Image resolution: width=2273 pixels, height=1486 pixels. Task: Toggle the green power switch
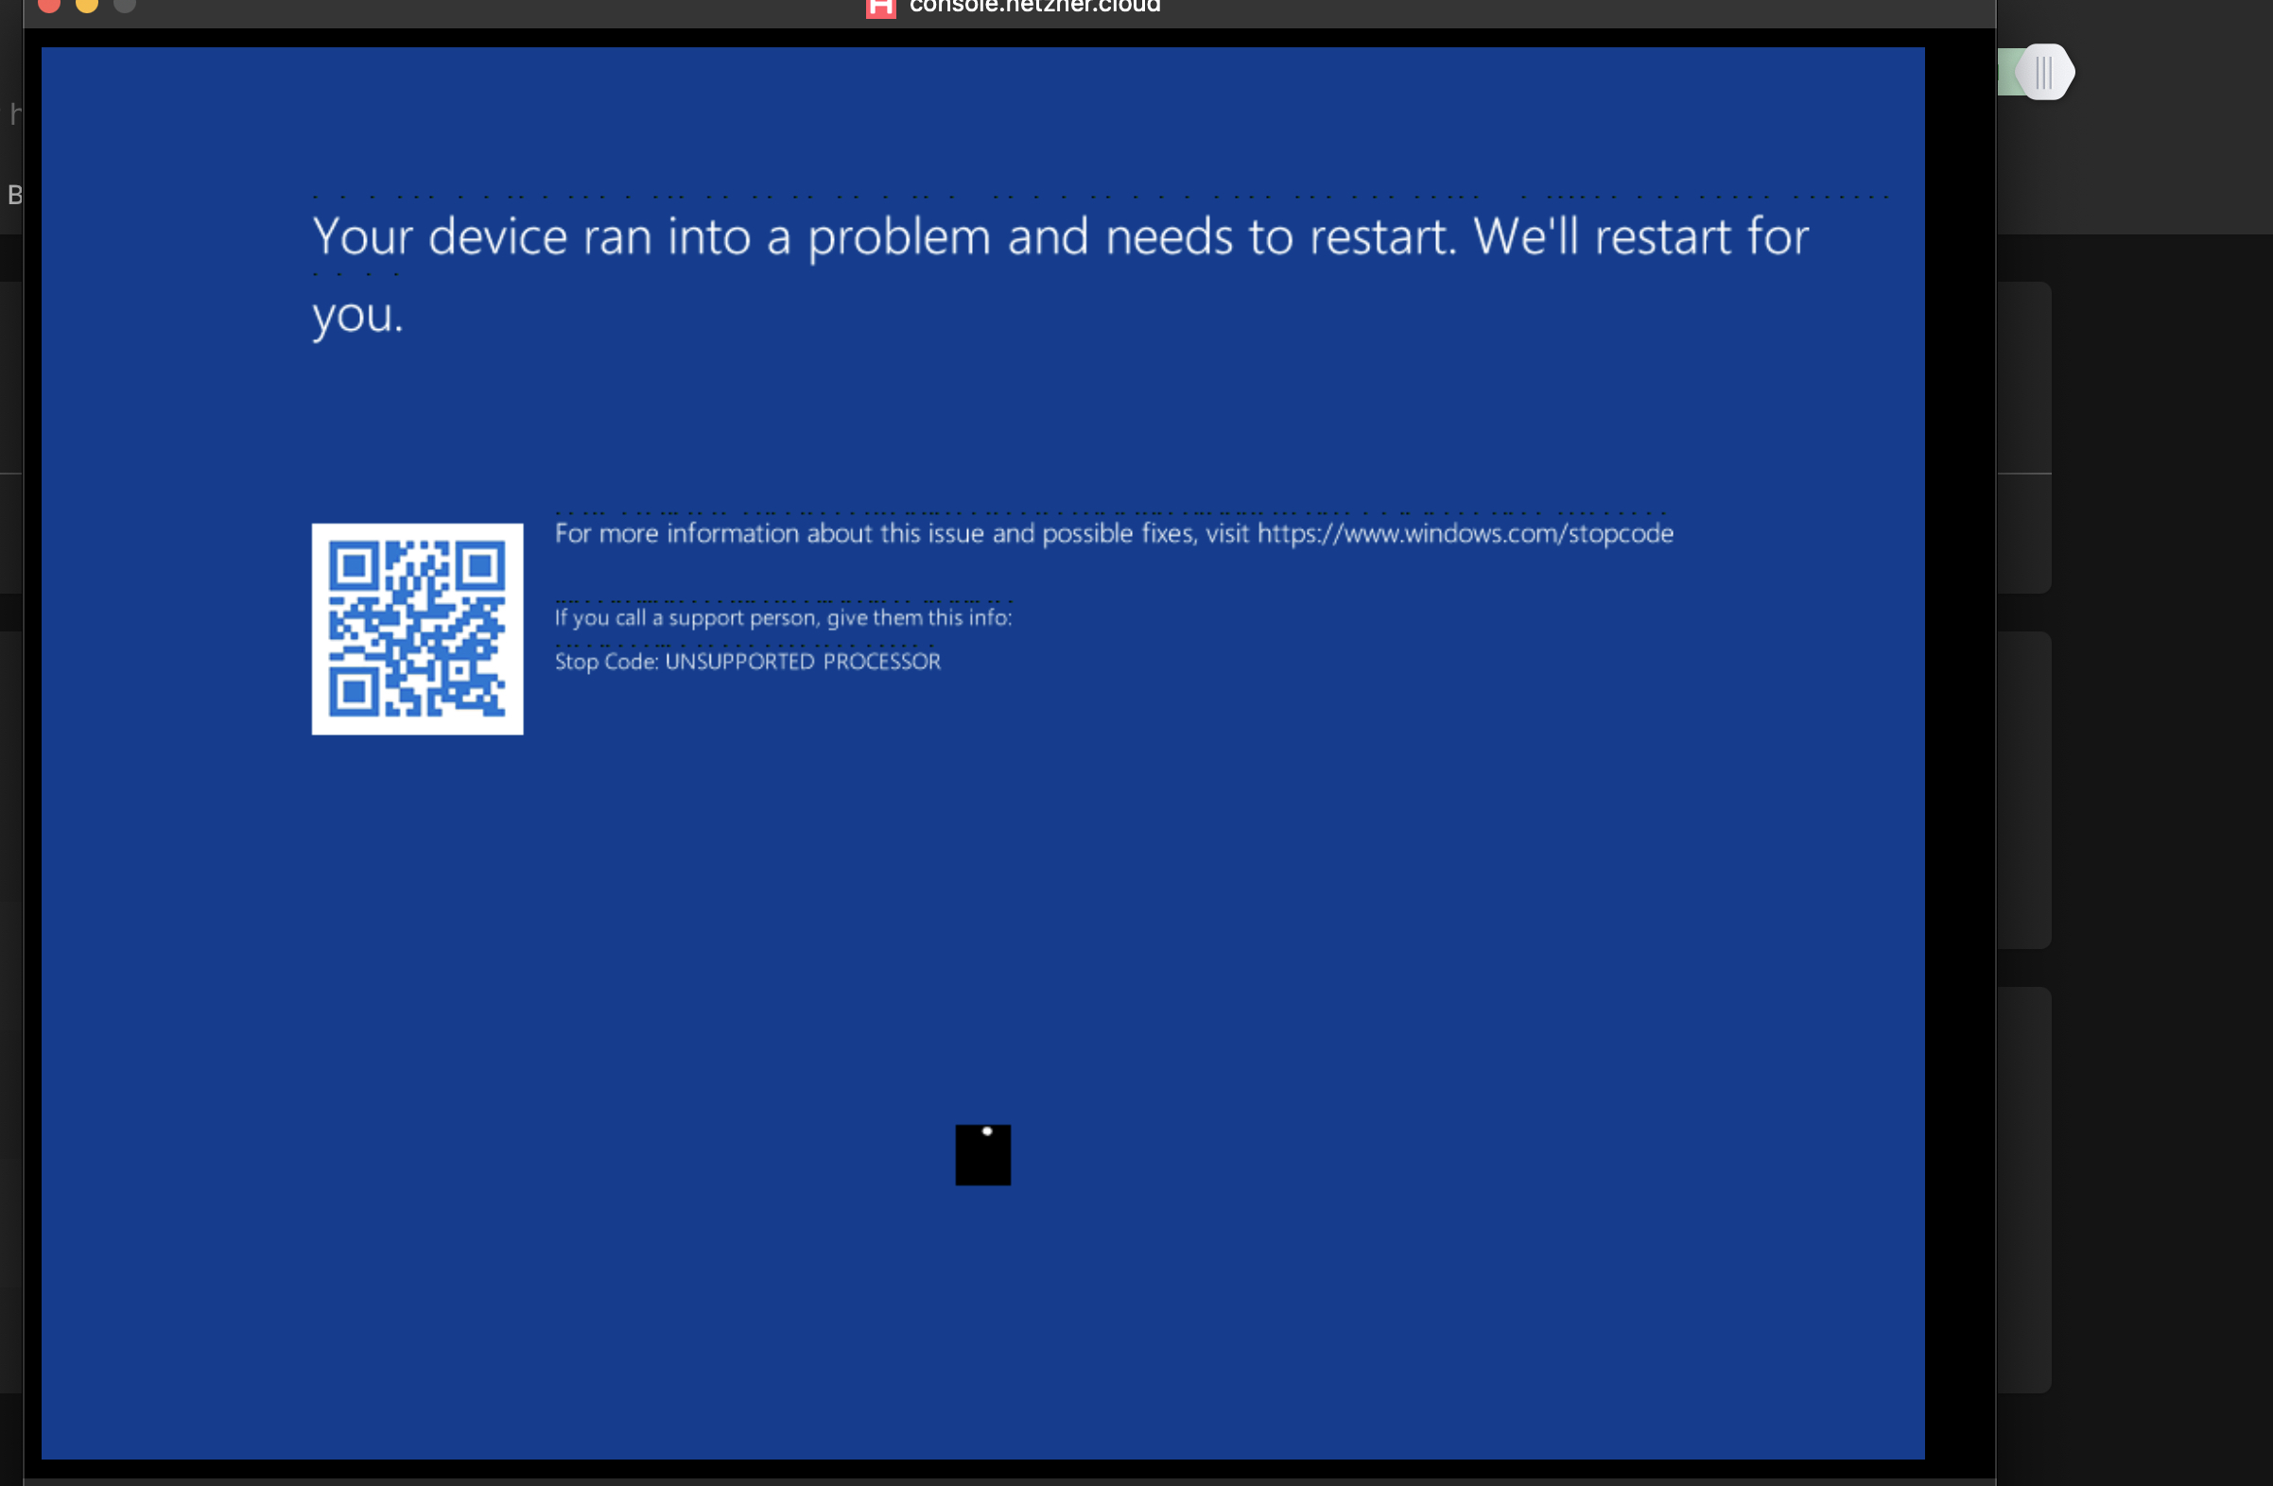tap(2009, 72)
